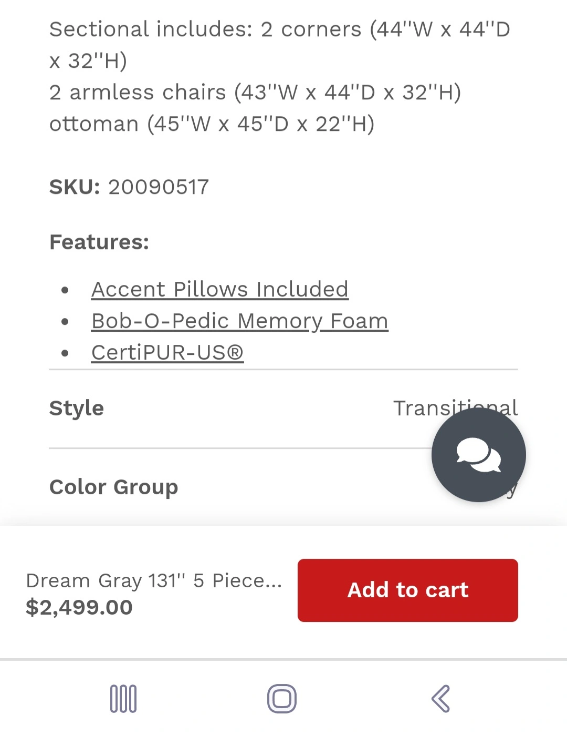Tap the 'x 32''H)' wrapped dimension line
Screen dimensions: 567x735
(x=88, y=61)
